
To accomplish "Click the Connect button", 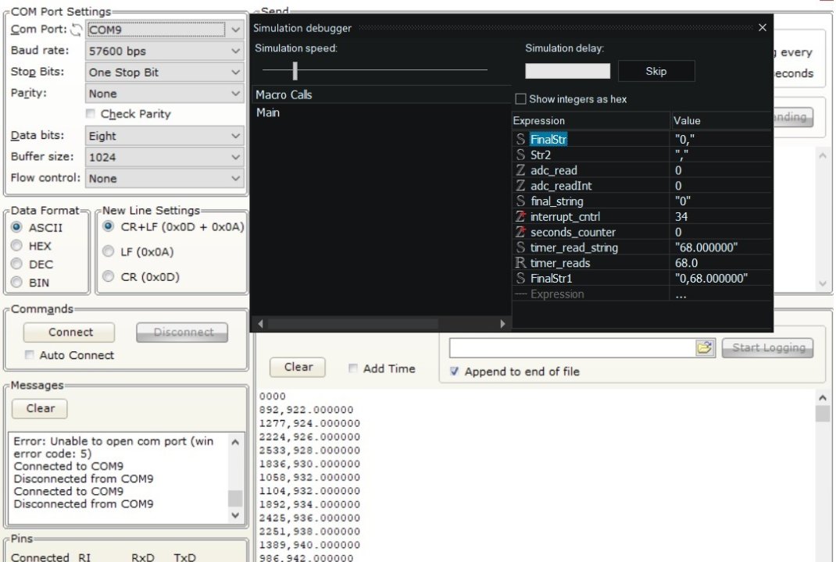I will tap(69, 333).
